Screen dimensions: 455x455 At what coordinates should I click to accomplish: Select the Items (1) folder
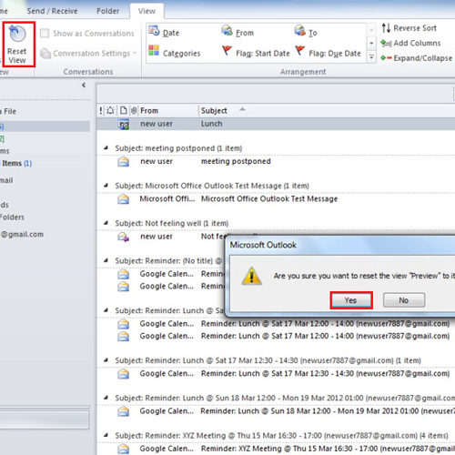16,163
